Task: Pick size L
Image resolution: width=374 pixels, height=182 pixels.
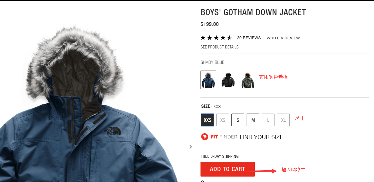Action: tap(268, 120)
